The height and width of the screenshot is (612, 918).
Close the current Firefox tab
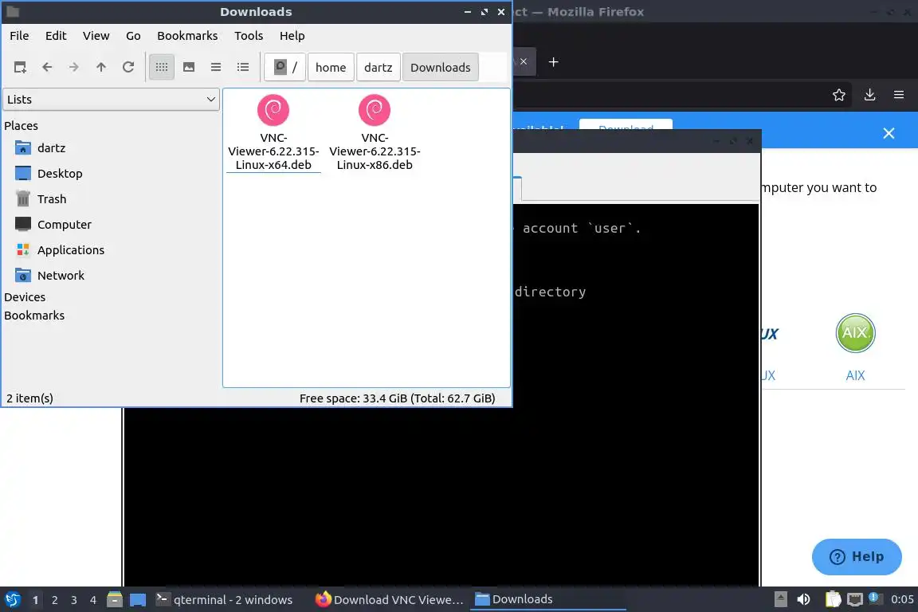coord(524,61)
